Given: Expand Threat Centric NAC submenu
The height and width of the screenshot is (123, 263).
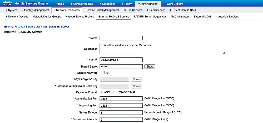Looking at the screenshot, I should pos(183,10).
